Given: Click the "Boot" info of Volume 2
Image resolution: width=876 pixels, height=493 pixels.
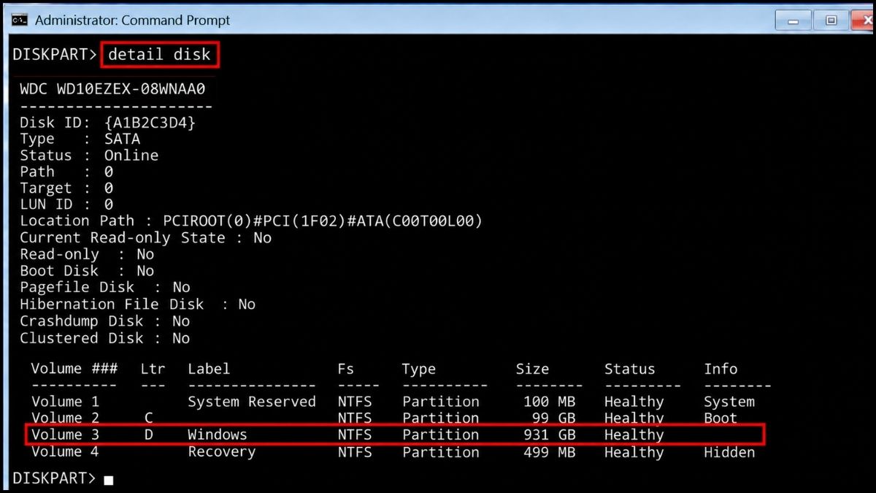Looking at the screenshot, I should (721, 418).
